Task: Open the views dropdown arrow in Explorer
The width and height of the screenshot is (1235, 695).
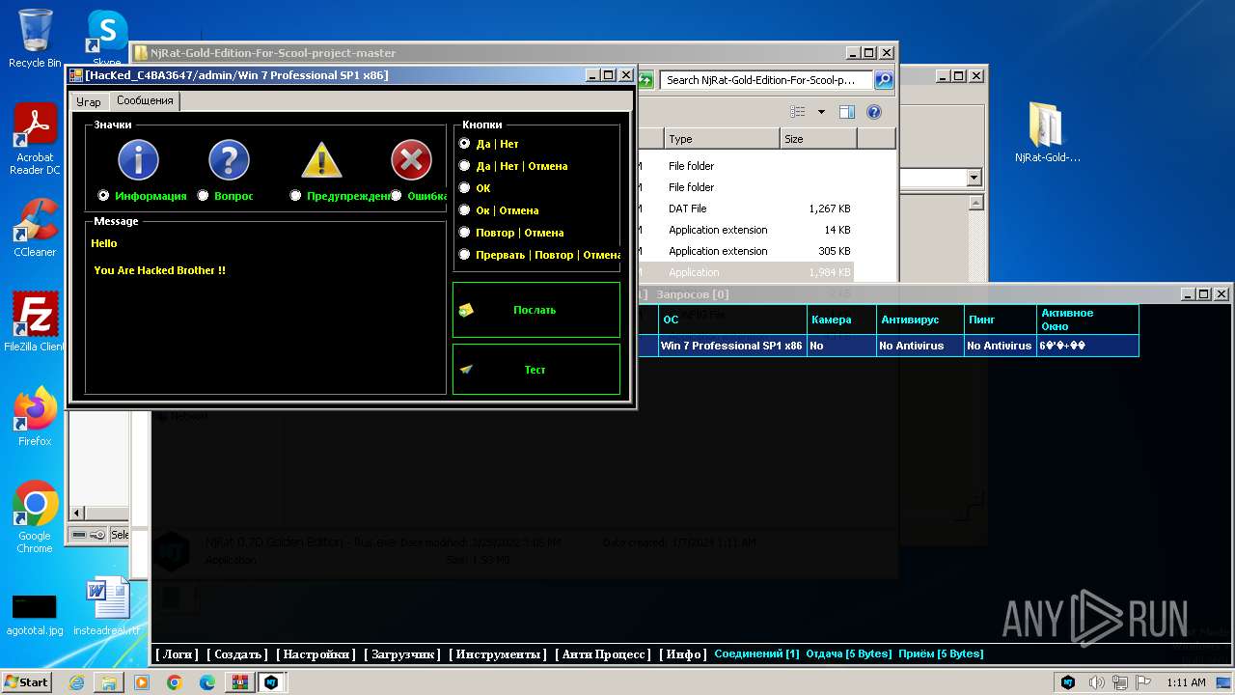Action: coord(821,112)
